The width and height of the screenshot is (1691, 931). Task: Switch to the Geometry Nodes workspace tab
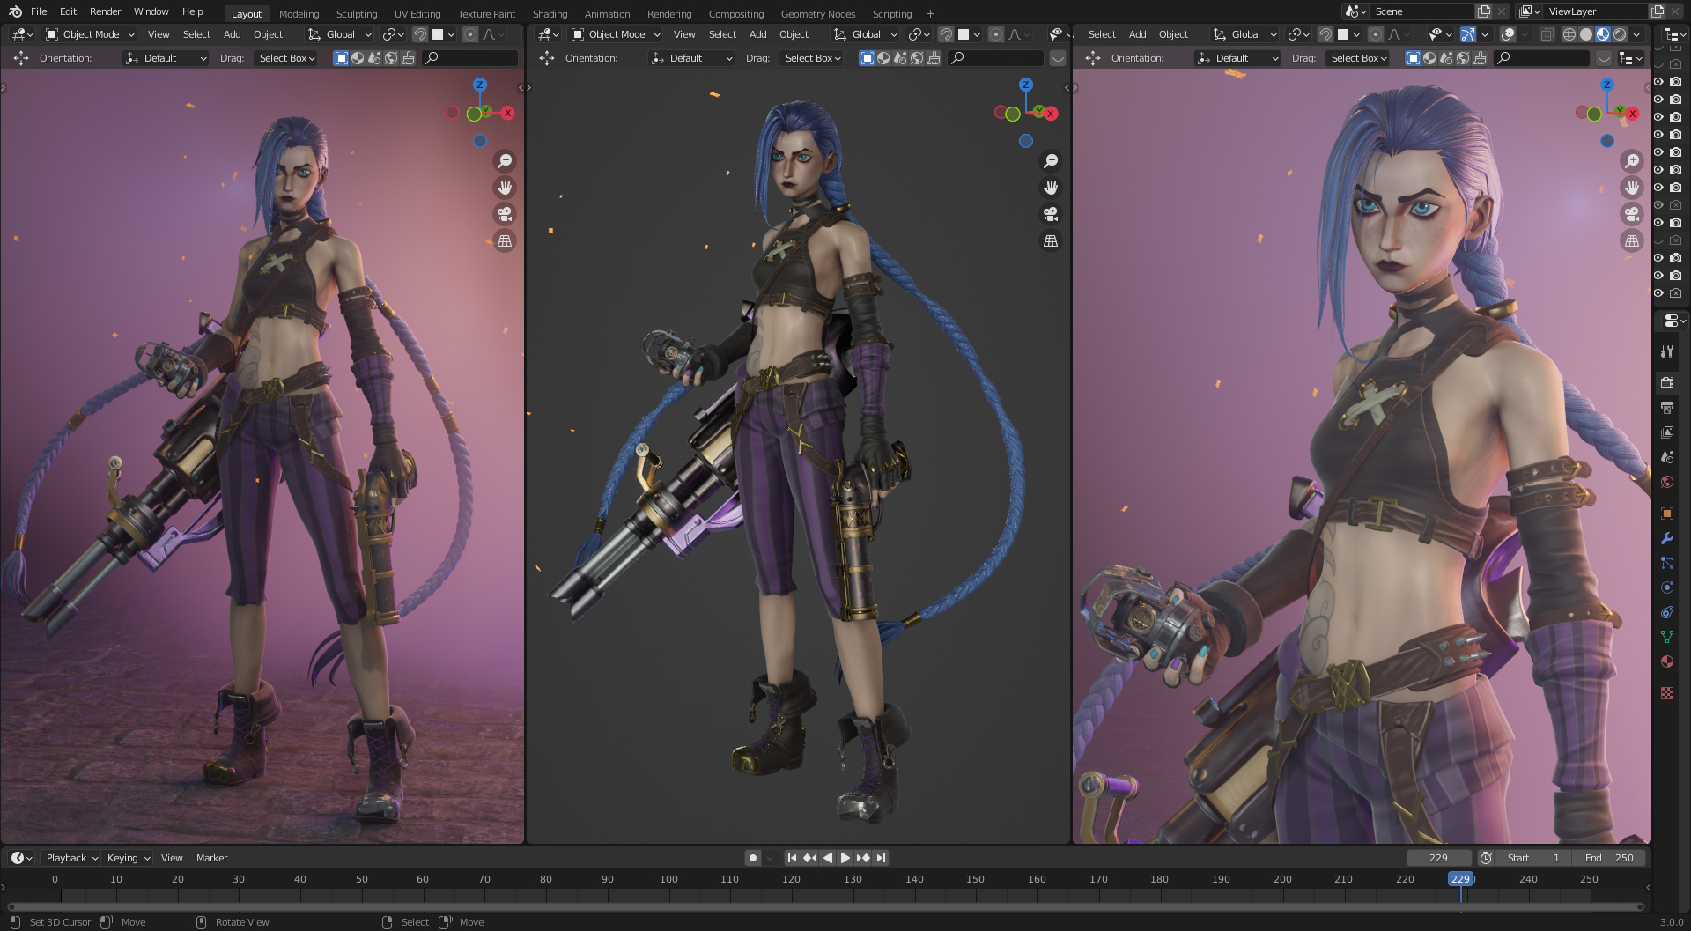(x=817, y=14)
